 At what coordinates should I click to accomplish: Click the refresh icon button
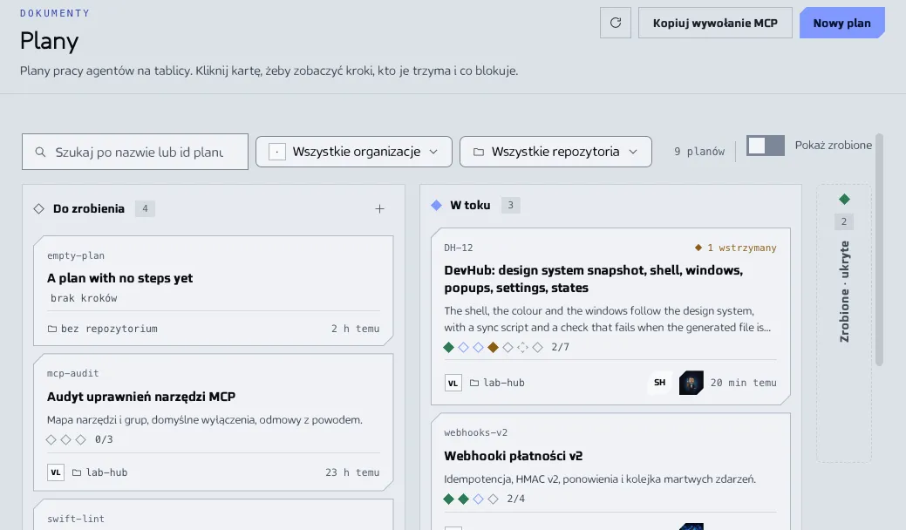[x=616, y=23]
